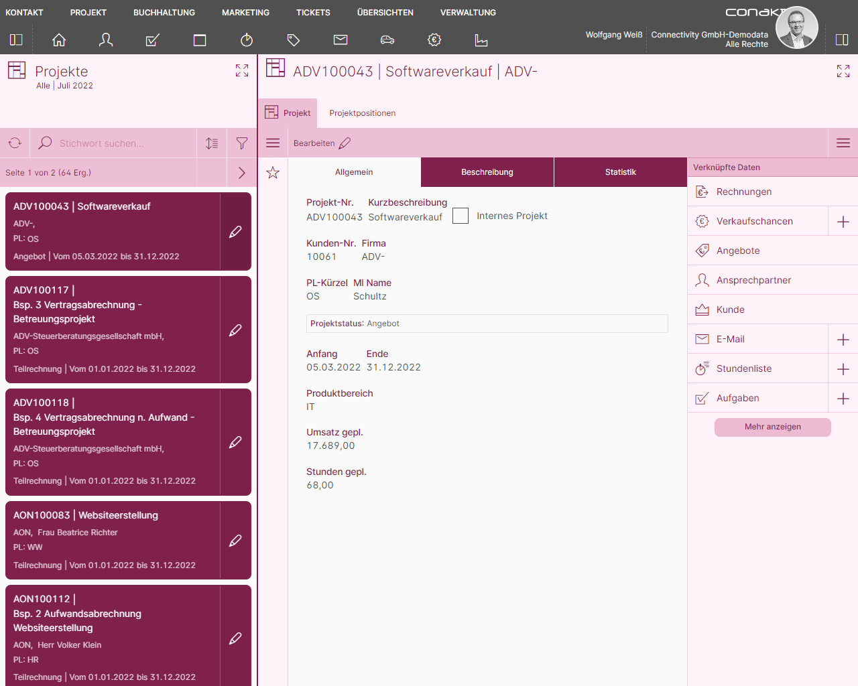
Task: Click the Mehr anzeigen button
Action: pos(772,427)
